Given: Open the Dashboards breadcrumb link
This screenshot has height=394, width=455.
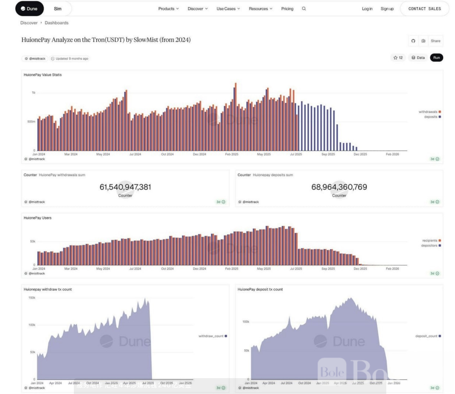Looking at the screenshot, I should point(56,23).
